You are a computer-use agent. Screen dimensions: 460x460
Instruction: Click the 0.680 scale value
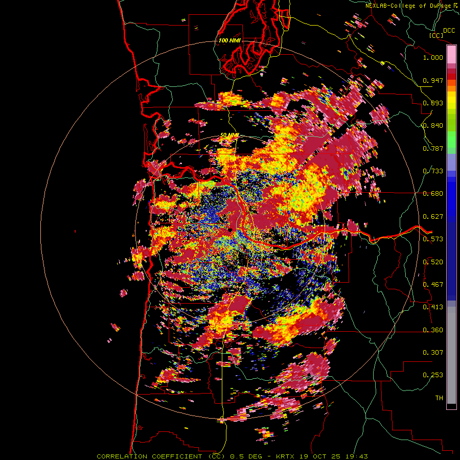tap(433, 194)
